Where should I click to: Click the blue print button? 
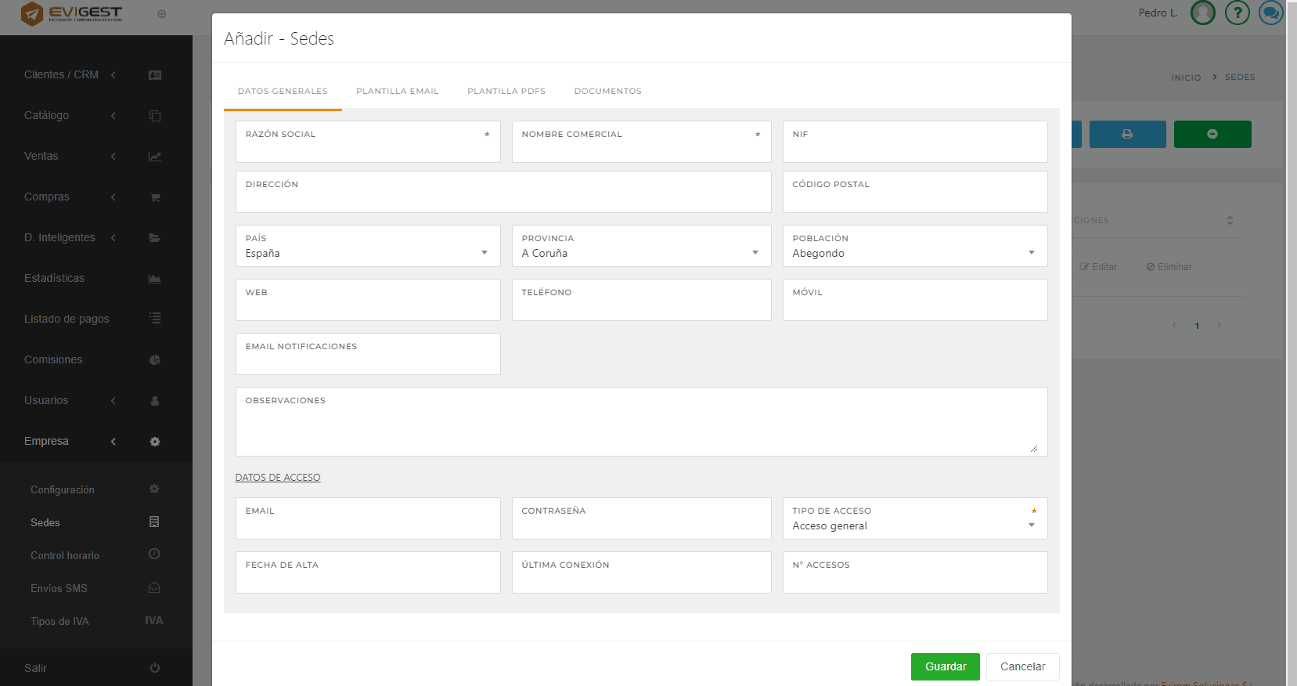pos(1127,134)
